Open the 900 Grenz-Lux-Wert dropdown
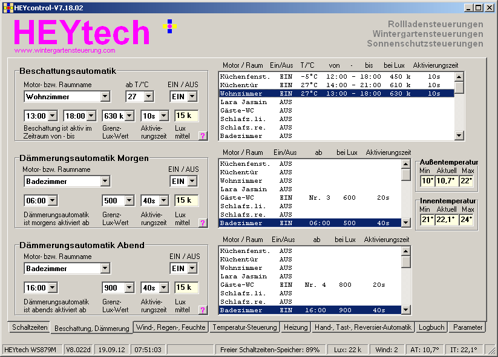 click(x=129, y=288)
